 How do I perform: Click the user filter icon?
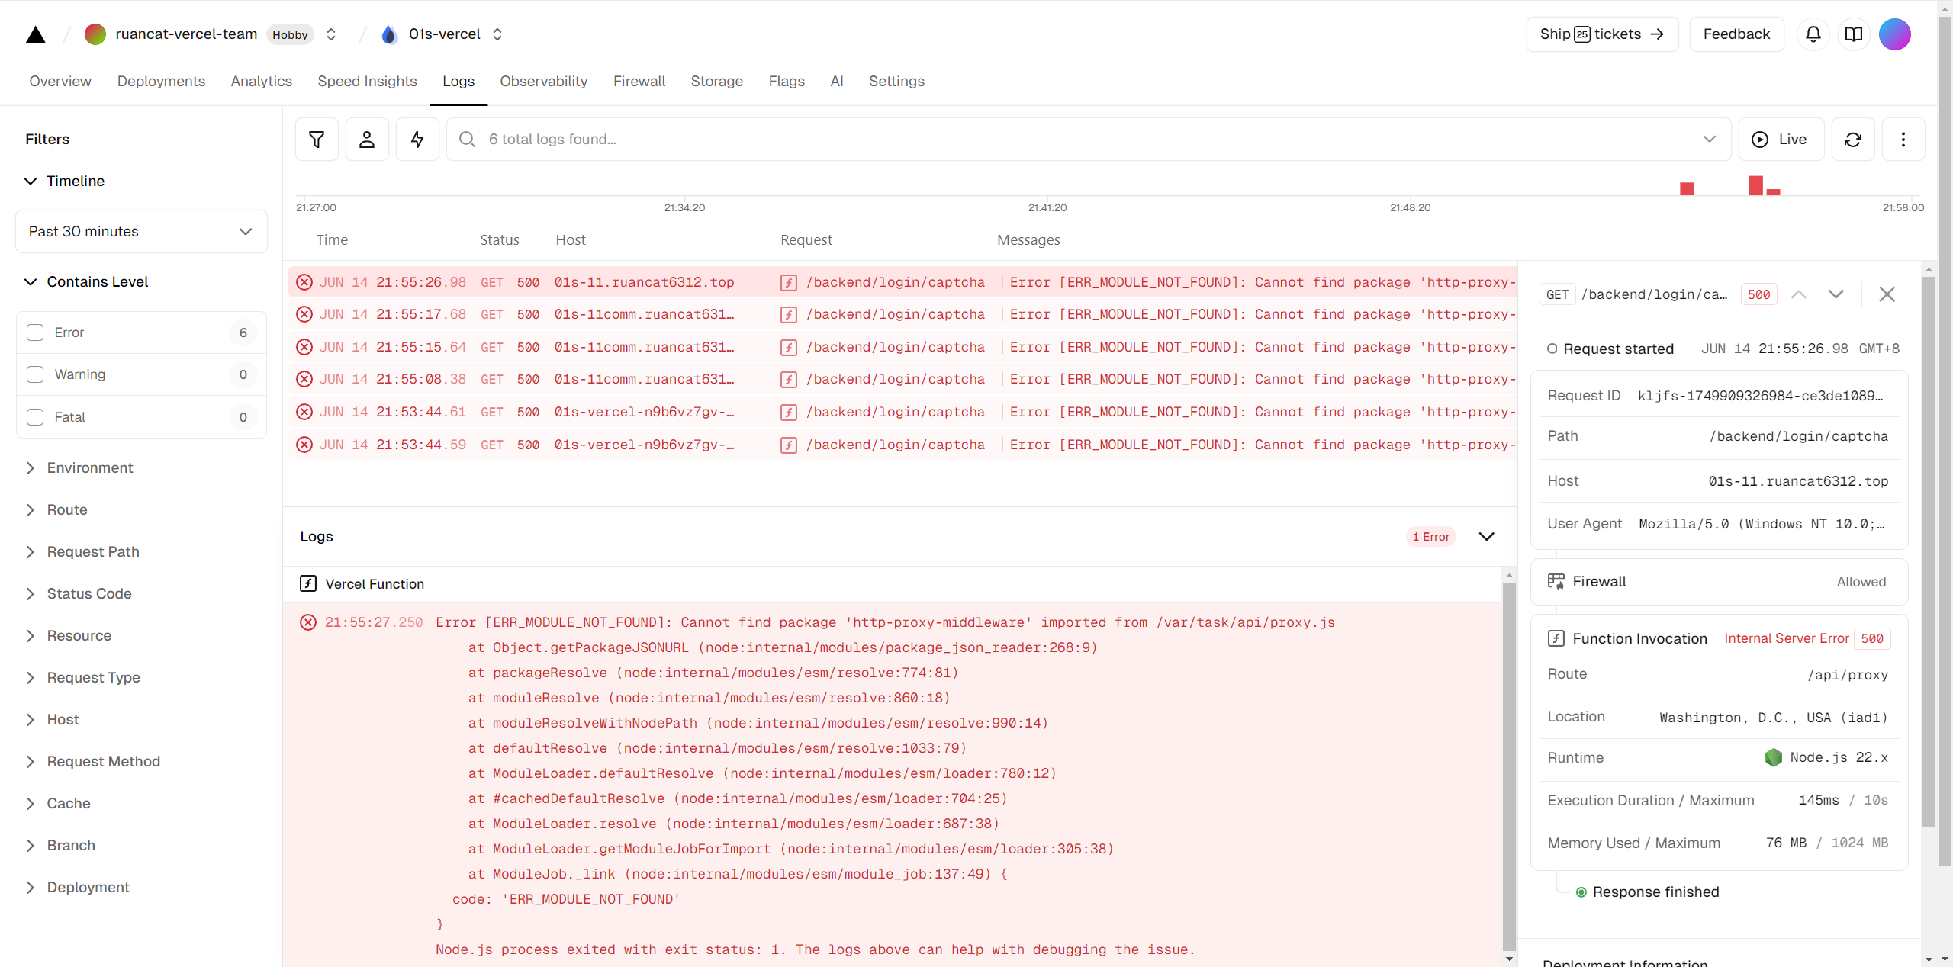pyautogui.click(x=367, y=139)
